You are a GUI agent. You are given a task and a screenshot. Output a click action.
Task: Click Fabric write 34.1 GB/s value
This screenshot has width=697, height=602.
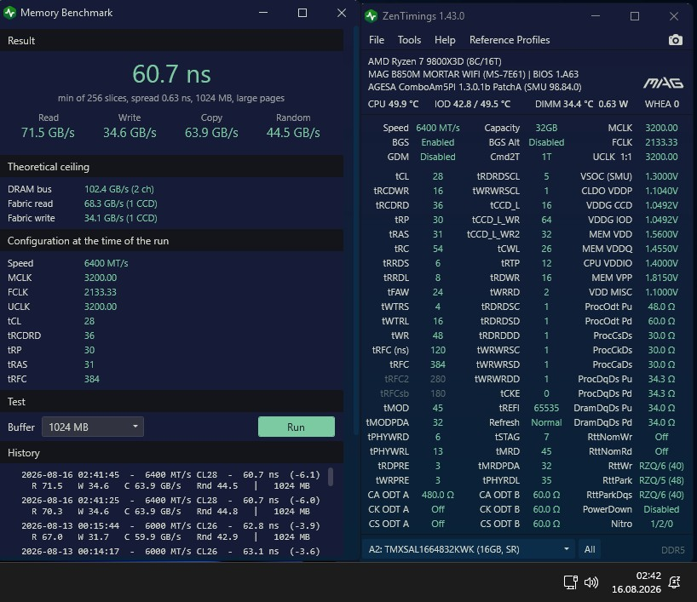point(120,218)
